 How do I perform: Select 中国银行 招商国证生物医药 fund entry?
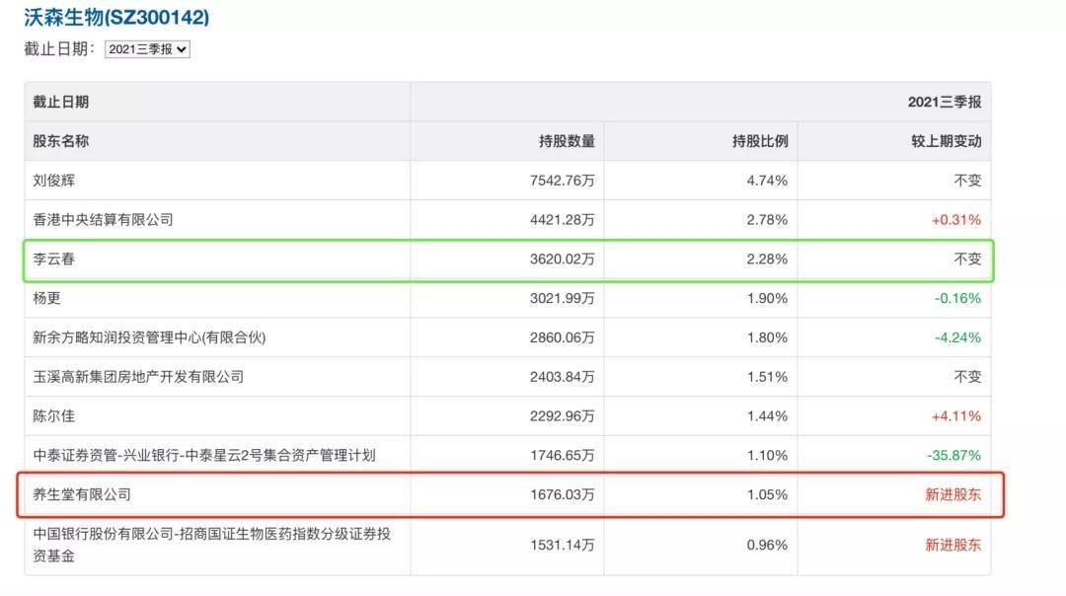pos(197,544)
